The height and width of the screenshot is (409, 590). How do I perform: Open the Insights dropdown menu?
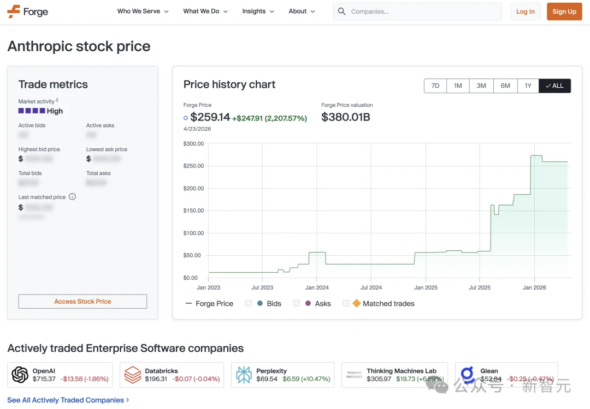point(257,11)
